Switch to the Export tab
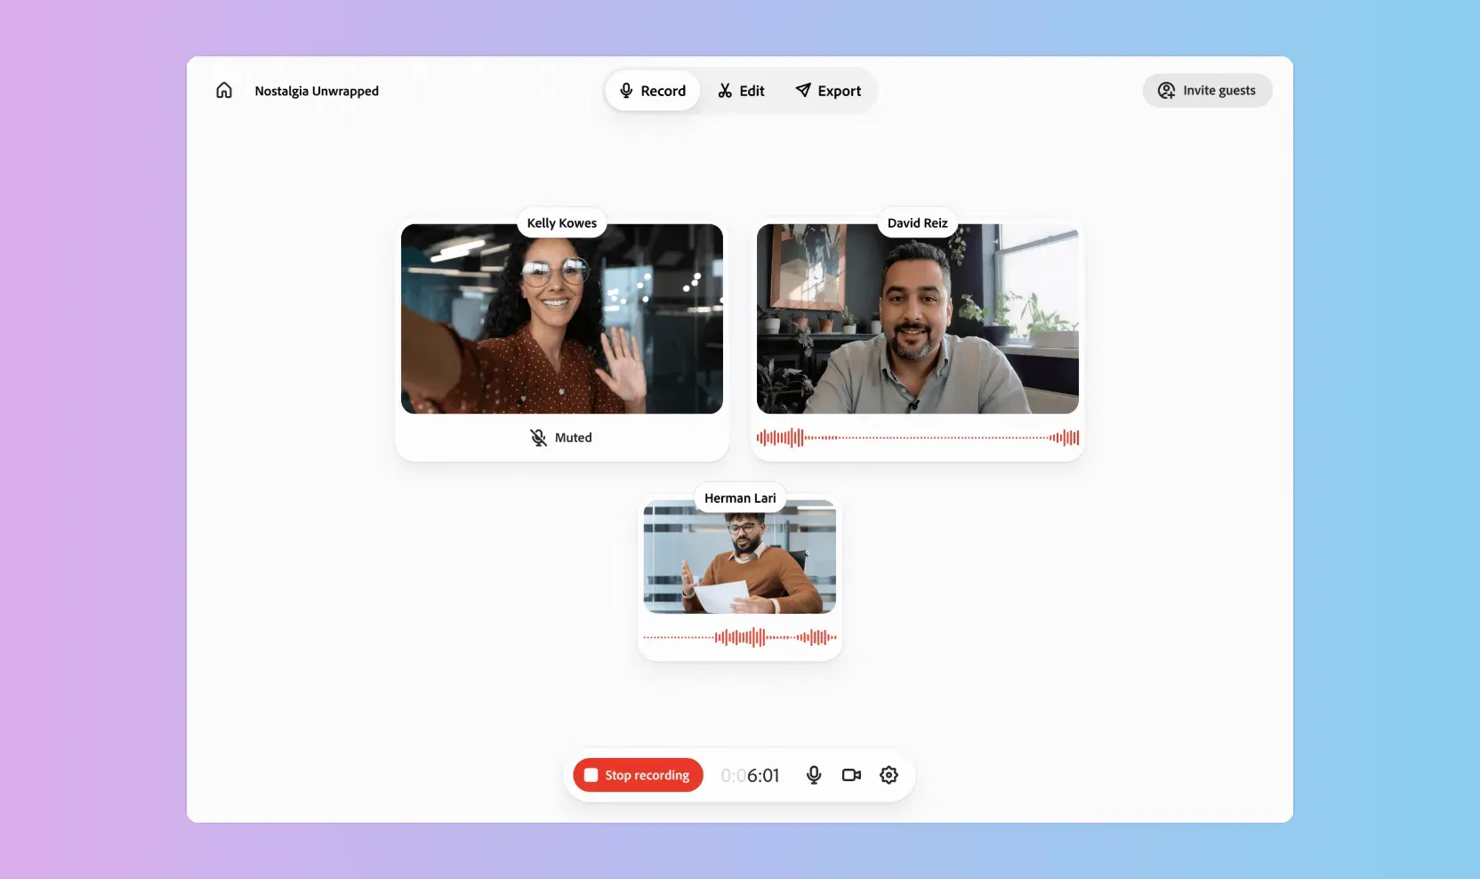This screenshot has height=879, width=1480. coord(828,91)
